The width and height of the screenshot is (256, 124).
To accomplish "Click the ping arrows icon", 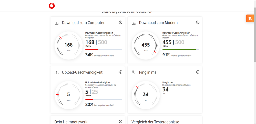I will tap(134, 73).
